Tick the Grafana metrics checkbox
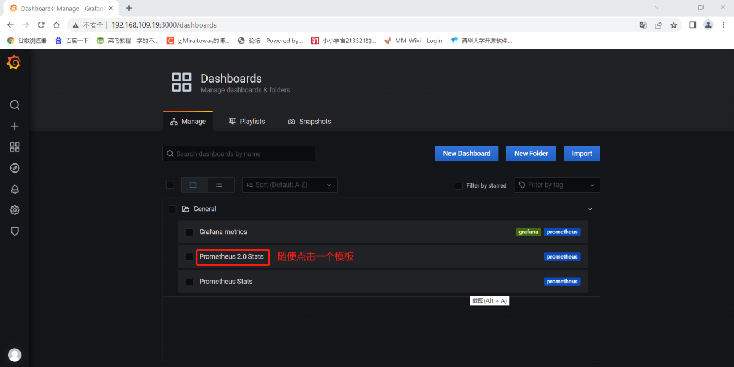This screenshot has height=367, width=734. (190, 232)
